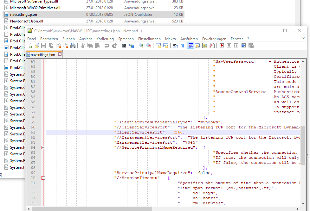Click the Open file folder icon
310x211 pixels.
37,46
